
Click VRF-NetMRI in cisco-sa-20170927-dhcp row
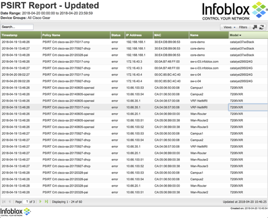pyautogui.click(x=199, y=146)
